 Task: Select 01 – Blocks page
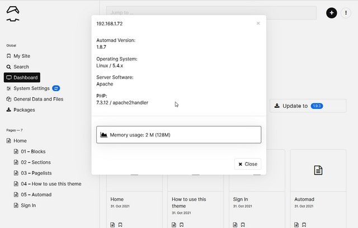[30, 151]
